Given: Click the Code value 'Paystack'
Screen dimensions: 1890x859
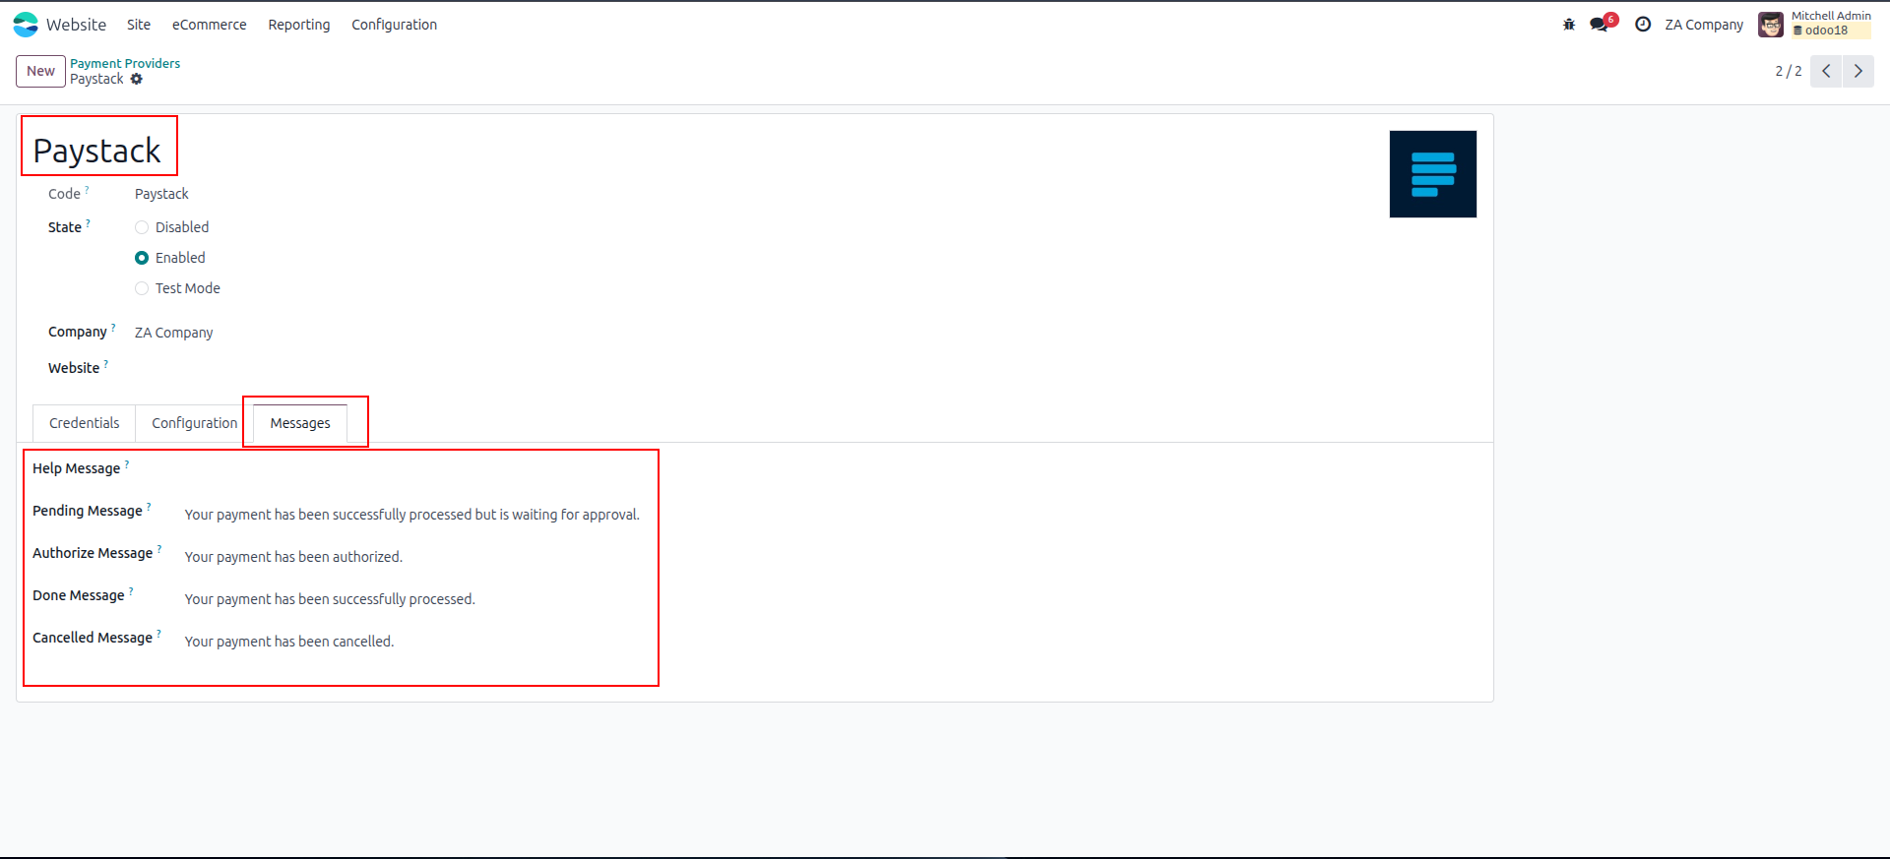Looking at the screenshot, I should click(x=161, y=194).
